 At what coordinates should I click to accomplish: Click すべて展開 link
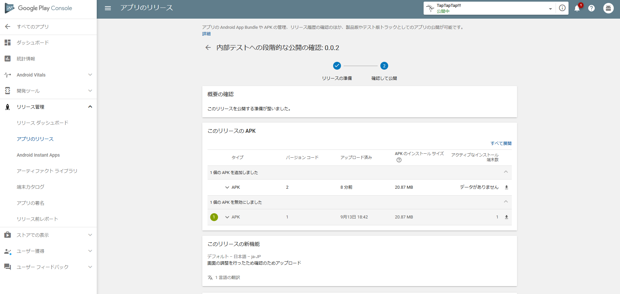click(501, 143)
